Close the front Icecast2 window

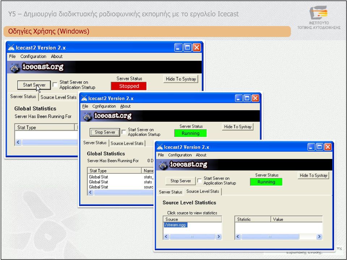click(x=328, y=147)
